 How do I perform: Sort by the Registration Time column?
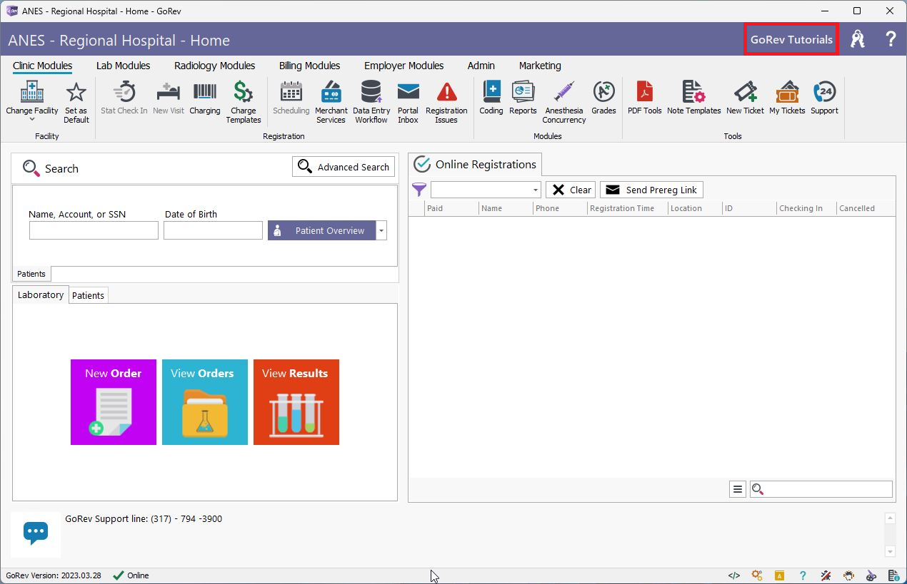(628, 208)
